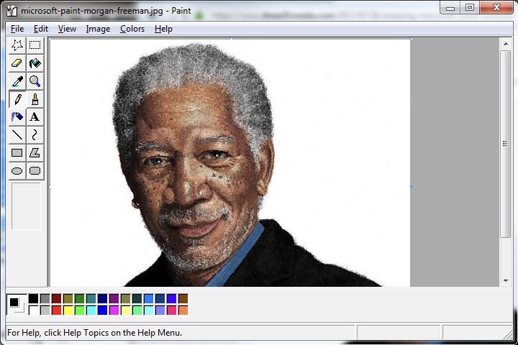
Task: Open the Colors menu
Action: pyautogui.click(x=132, y=29)
